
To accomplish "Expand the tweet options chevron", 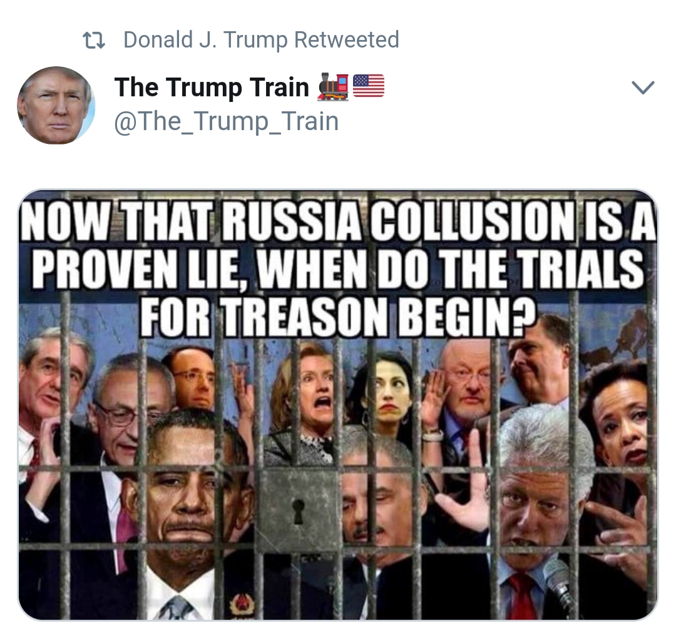I will 643,87.
